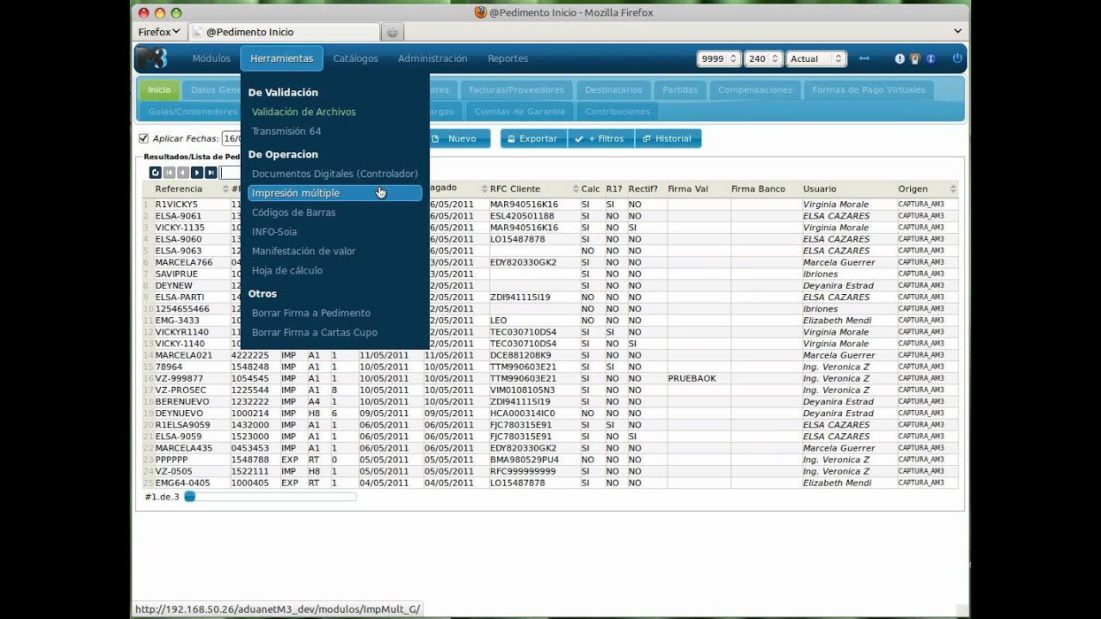This screenshot has height=619, width=1101.
Task: Switch to the Facturas/Proveedores tab
Action: coord(516,89)
